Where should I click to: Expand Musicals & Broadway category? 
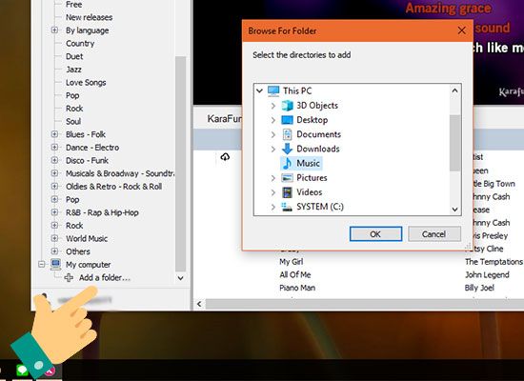[54, 173]
